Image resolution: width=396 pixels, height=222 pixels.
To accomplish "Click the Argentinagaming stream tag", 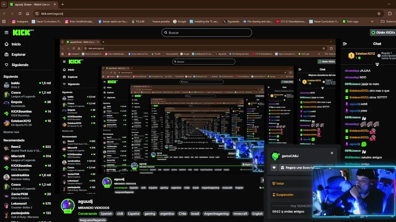I will tap(216, 214).
